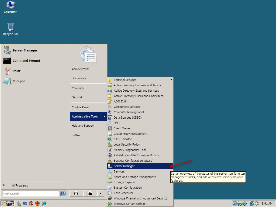This screenshot has width=276, height=207.
Task: Click the network connection tray icon
Action: pos(252,203)
